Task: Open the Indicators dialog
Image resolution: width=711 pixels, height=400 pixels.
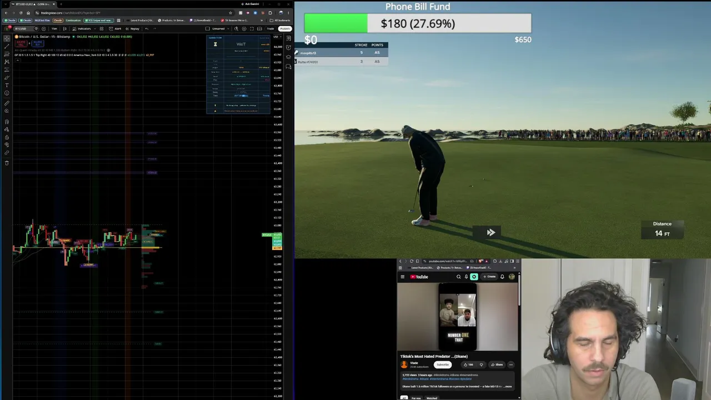Action: point(82,28)
